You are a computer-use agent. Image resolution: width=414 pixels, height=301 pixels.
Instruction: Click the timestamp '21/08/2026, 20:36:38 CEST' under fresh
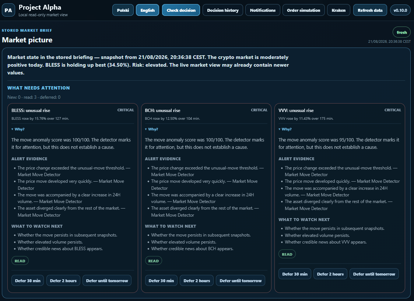tap(389, 42)
